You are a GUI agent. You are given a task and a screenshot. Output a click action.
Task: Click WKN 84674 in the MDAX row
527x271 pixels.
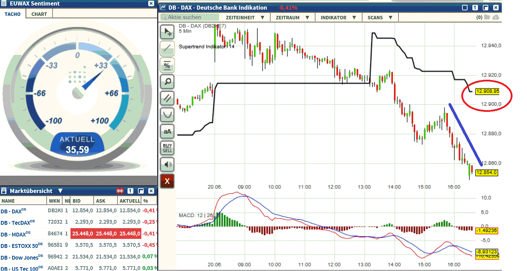pos(55,234)
